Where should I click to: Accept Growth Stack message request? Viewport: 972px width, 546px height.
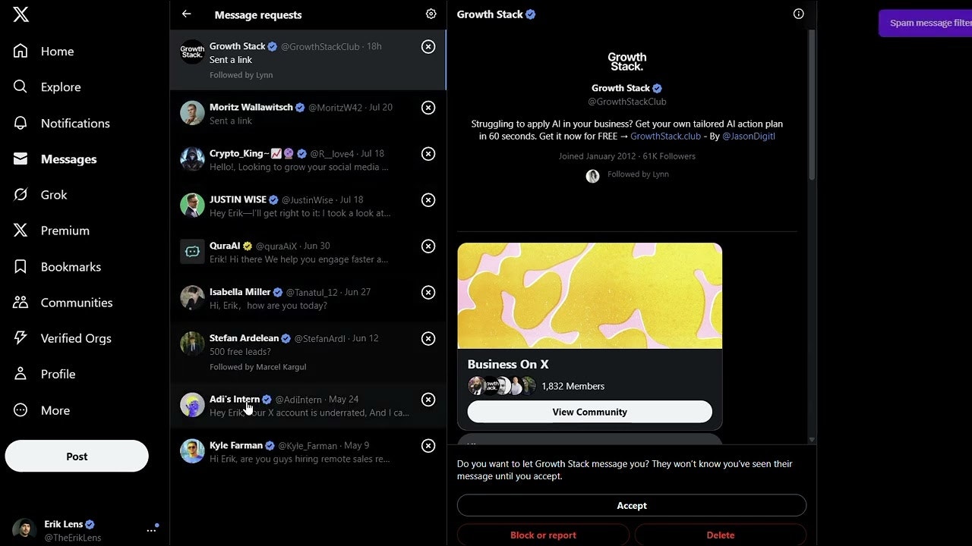point(632,506)
